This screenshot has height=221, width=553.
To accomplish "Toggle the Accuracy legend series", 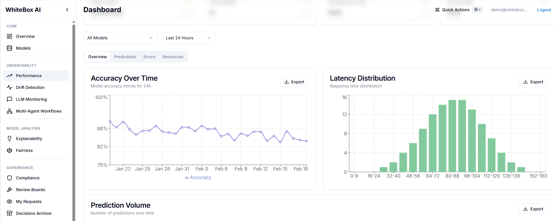I will pyautogui.click(x=198, y=178).
